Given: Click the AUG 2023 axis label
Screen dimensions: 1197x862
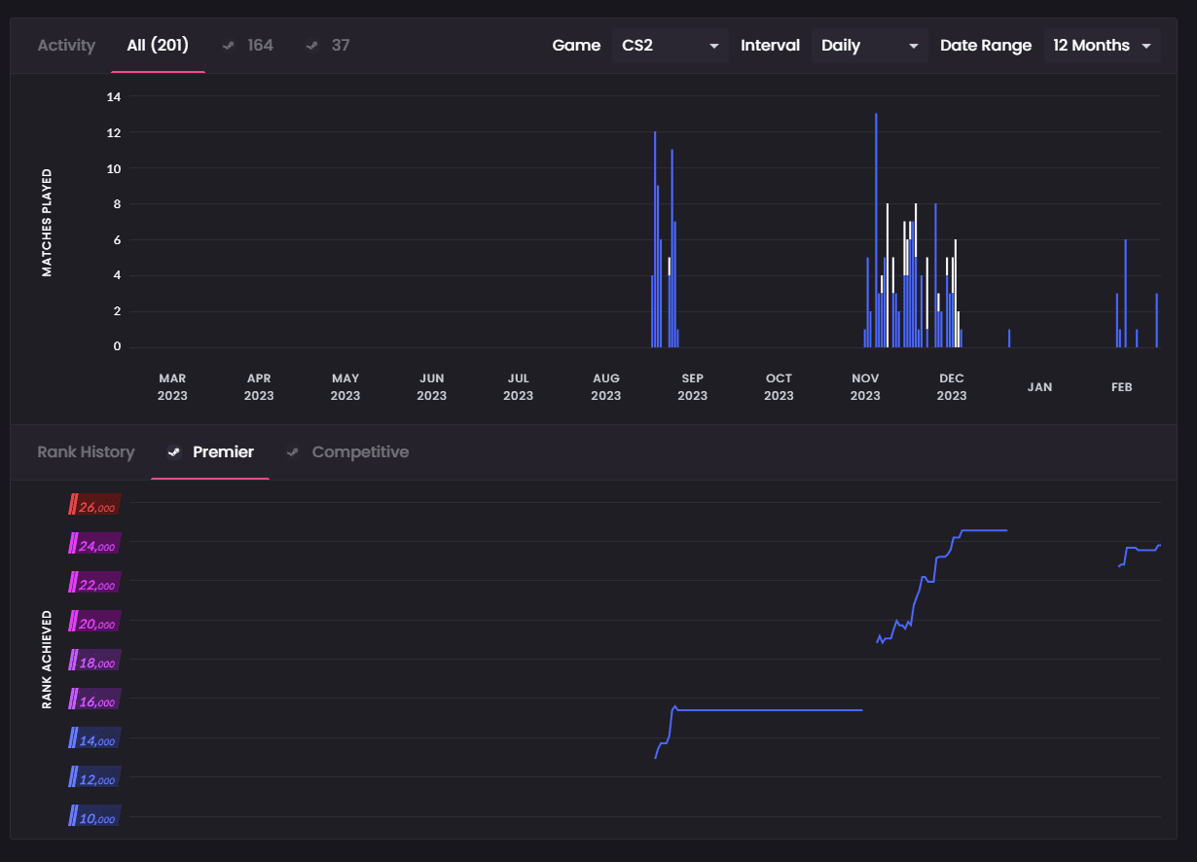Looking at the screenshot, I should pyautogui.click(x=605, y=387).
